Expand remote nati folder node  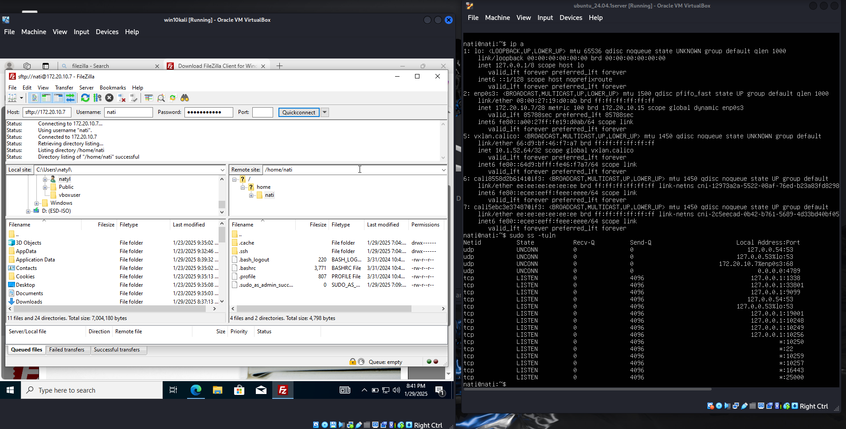coord(251,195)
